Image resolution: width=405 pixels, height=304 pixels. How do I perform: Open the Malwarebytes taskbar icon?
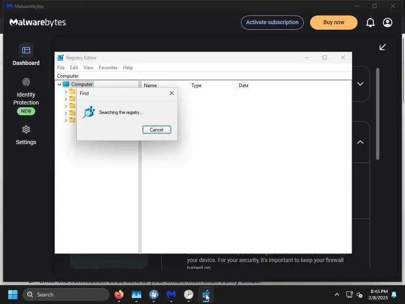(x=171, y=294)
